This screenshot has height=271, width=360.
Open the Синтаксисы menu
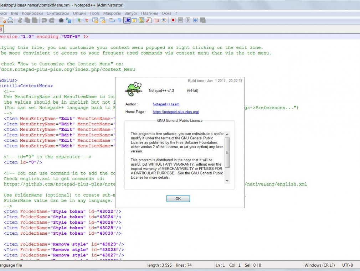pyautogui.click(x=58, y=13)
